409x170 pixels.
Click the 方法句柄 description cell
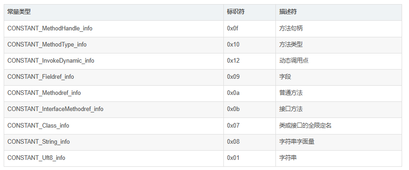pyautogui.click(x=339, y=29)
